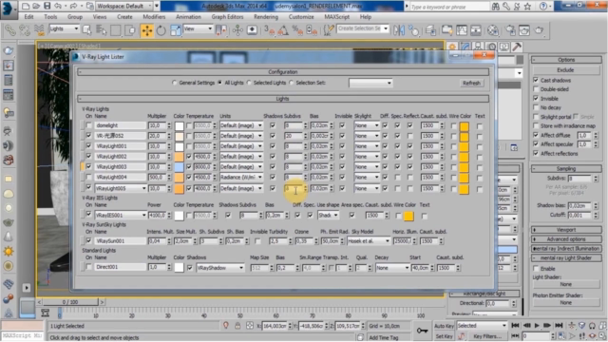Click the Mirror tool icon

pos(399,30)
